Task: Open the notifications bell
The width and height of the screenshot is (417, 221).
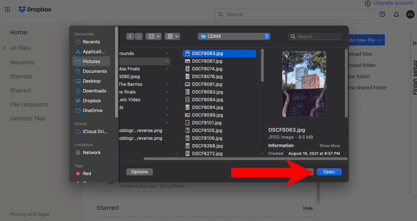Action: [x=396, y=14]
